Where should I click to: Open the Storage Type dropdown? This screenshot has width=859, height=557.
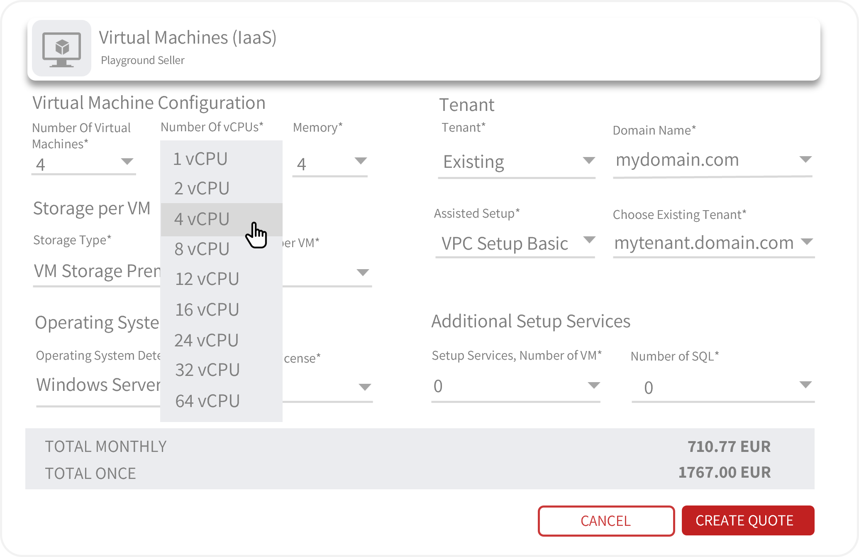tap(97, 272)
